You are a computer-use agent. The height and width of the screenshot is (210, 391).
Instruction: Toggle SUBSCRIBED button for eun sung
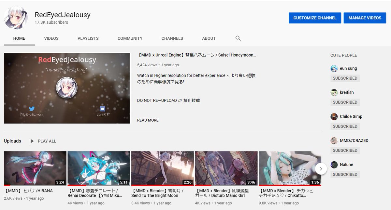[345, 78]
